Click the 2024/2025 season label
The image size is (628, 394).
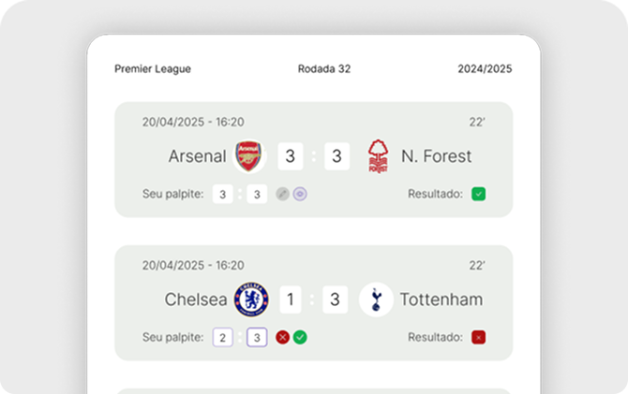tap(485, 68)
